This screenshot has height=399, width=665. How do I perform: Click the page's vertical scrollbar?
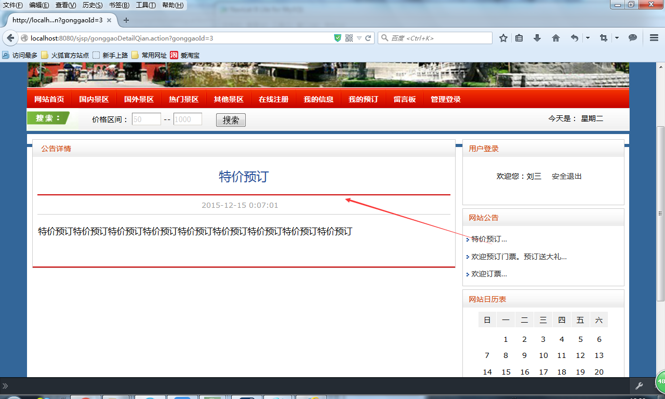click(x=661, y=213)
